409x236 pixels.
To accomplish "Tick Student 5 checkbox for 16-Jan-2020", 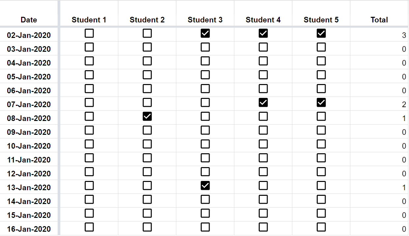I will (x=321, y=227).
